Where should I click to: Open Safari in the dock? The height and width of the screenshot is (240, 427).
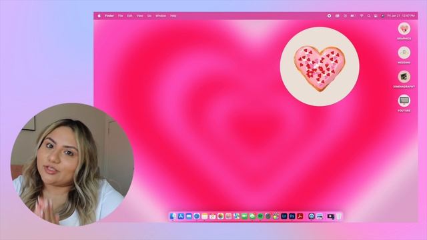pos(197,216)
